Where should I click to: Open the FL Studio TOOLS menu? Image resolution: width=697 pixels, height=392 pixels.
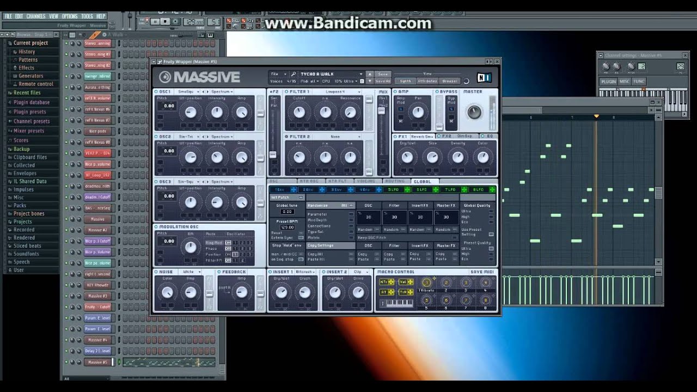pos(87,16)
